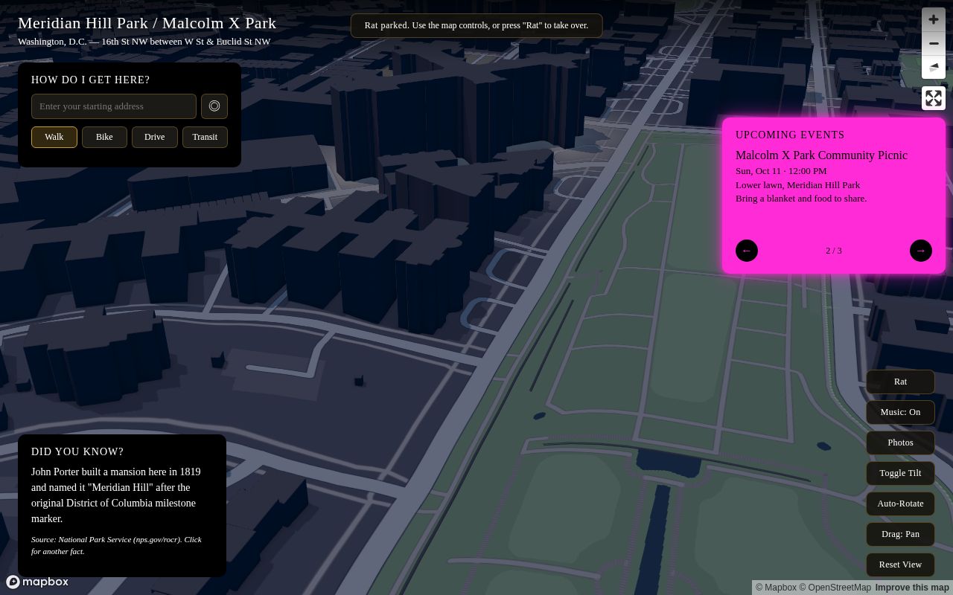The image size is (953, 595).
Task: Click the UPCOMING EVENTS heading
Action: point(790,135)
